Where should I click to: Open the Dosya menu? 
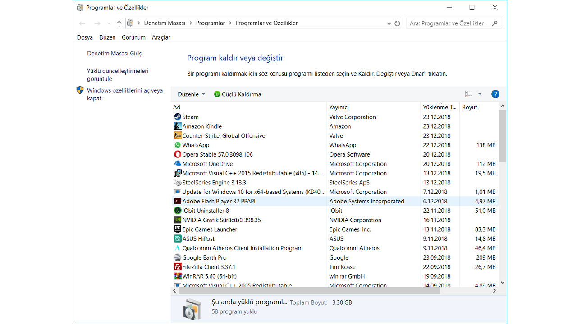(x=85, y=37)
